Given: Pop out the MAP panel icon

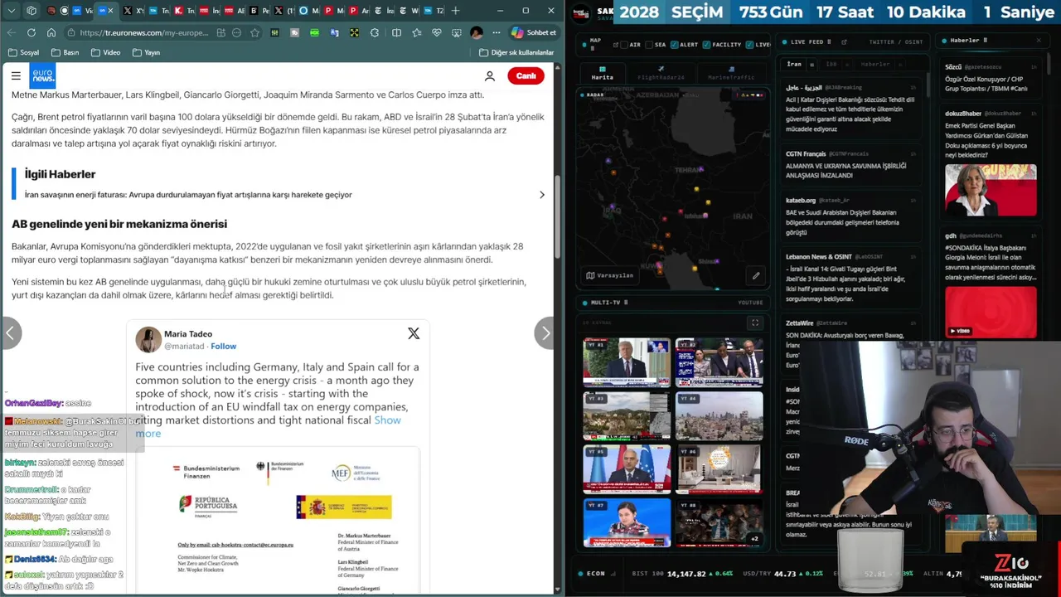Looking at the screenshot, I should 615,45.
